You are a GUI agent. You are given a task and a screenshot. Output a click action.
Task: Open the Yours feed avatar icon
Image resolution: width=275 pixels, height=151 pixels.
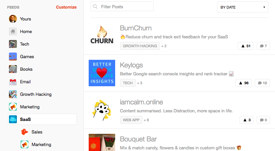point(13,19)
